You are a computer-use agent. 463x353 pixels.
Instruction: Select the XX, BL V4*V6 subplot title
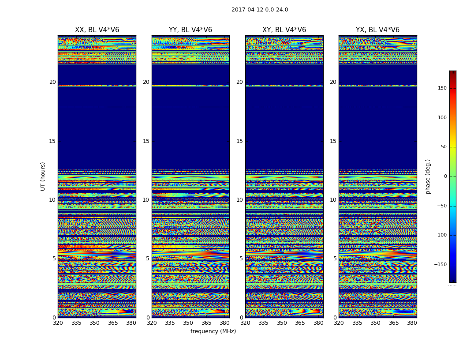pyautogui.click(x=97, y=30)
